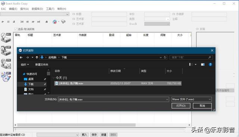This screenshot has height=137, width=239.
Task: Click the freedb globe disc icon
Action: [55, 22]
